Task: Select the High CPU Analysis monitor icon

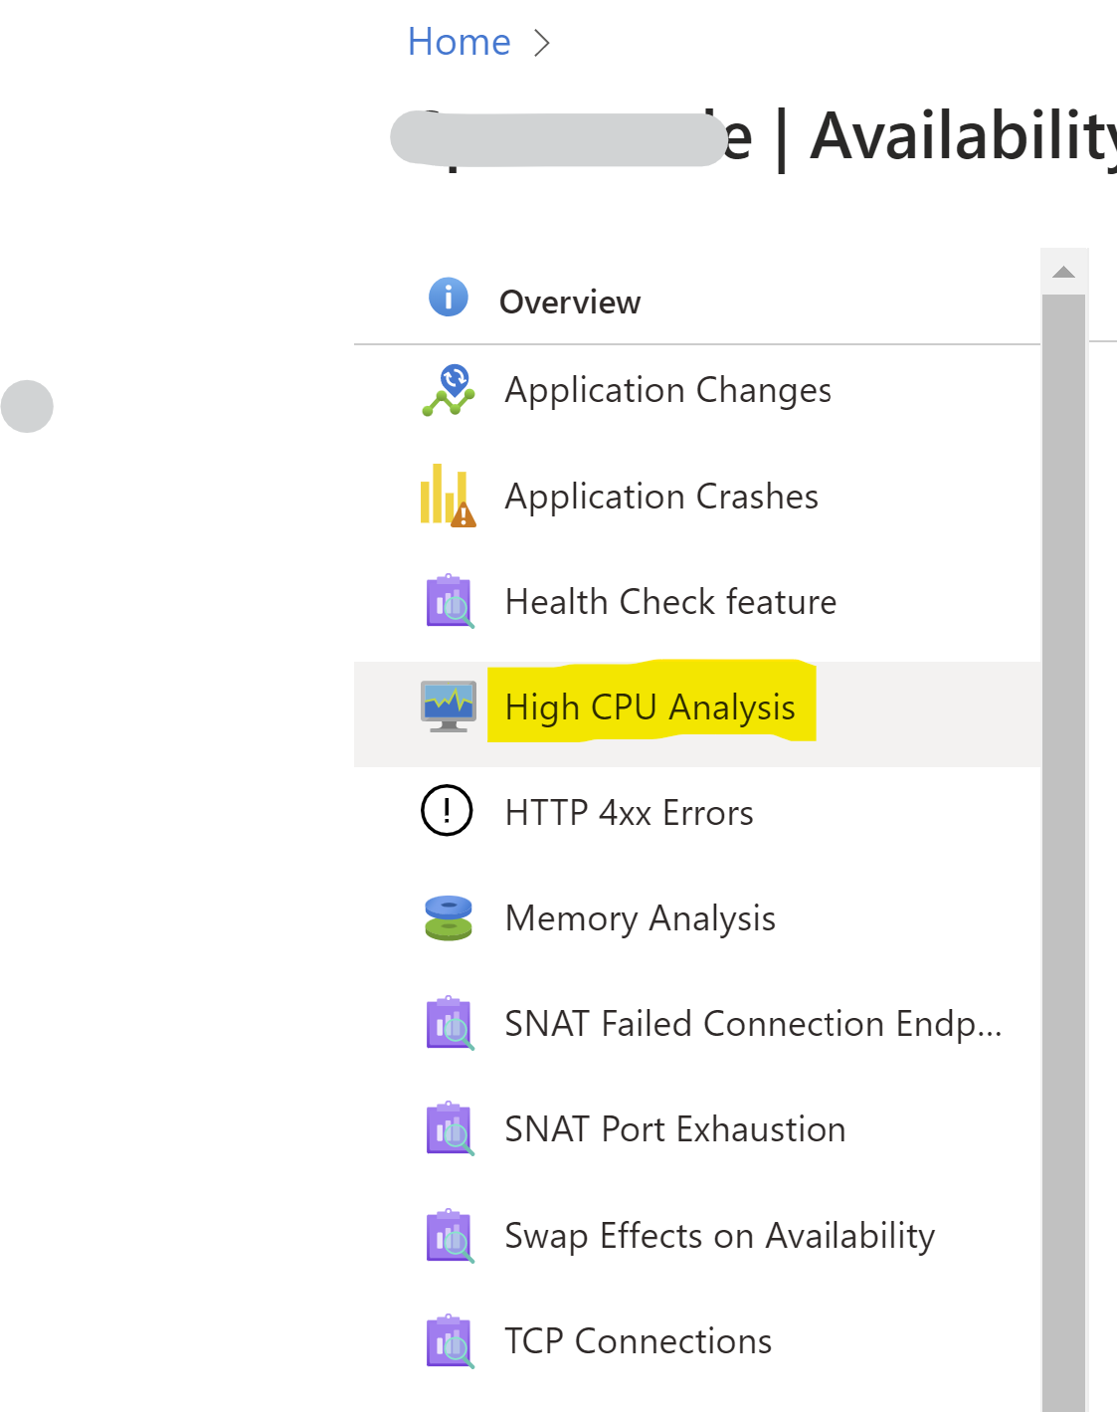Action: [x=450, y=706]
